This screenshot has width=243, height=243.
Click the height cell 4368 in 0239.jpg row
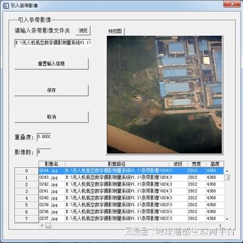tap(215, 205)
